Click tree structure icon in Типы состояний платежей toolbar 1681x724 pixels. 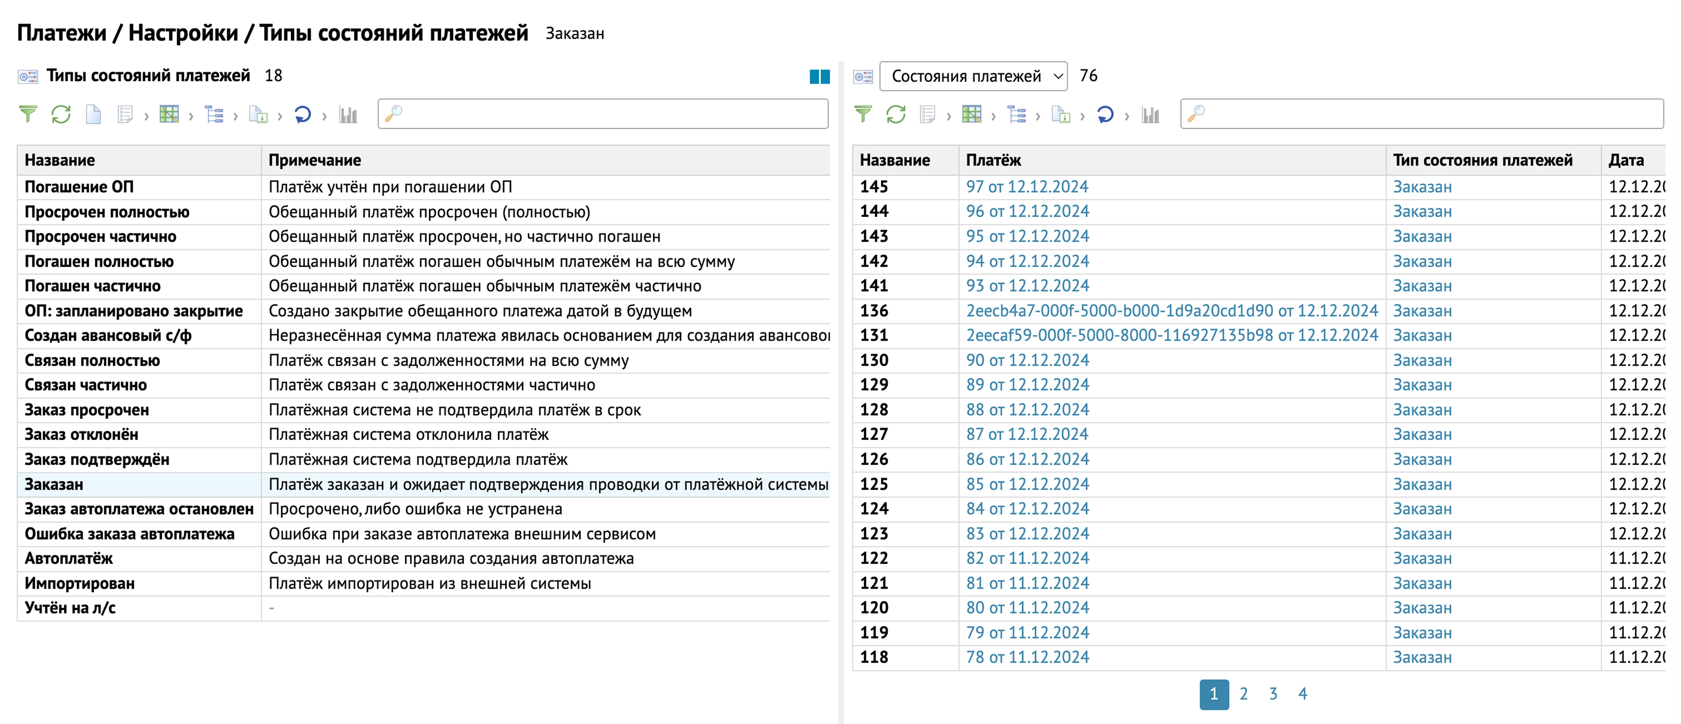[214, 115]
